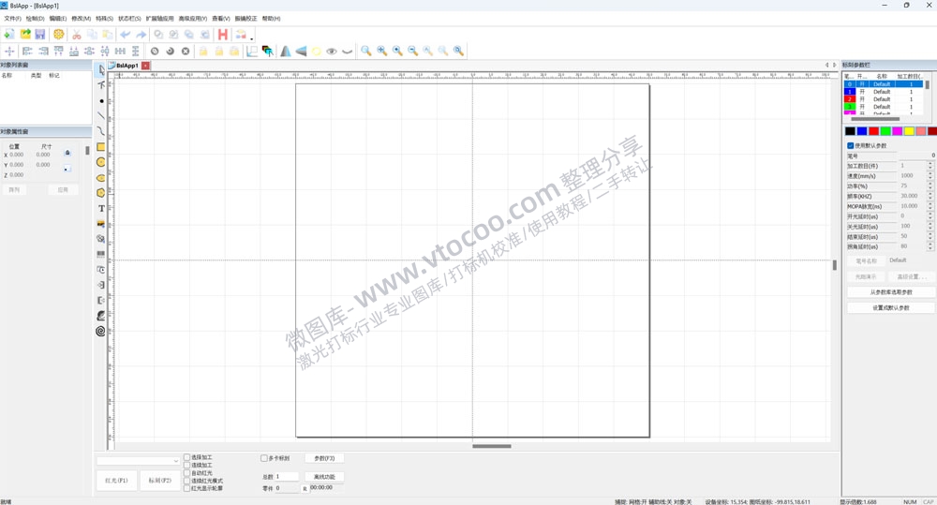Select the line draw tool
Image resolution: width=937 pixels, height=505 pixels.
(101, 115)
